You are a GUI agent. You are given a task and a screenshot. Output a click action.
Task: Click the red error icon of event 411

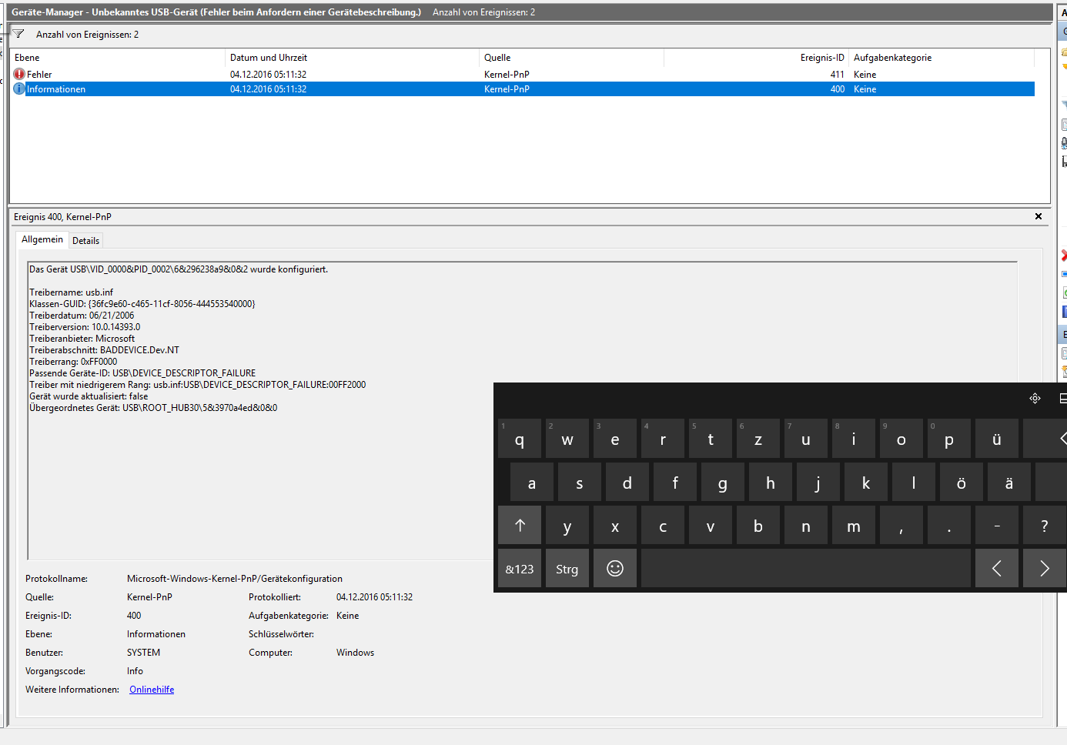click(19, 75)
